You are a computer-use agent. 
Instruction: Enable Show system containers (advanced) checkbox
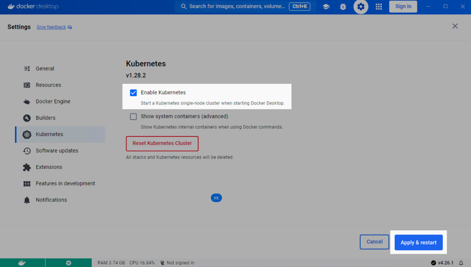[133, 117]
